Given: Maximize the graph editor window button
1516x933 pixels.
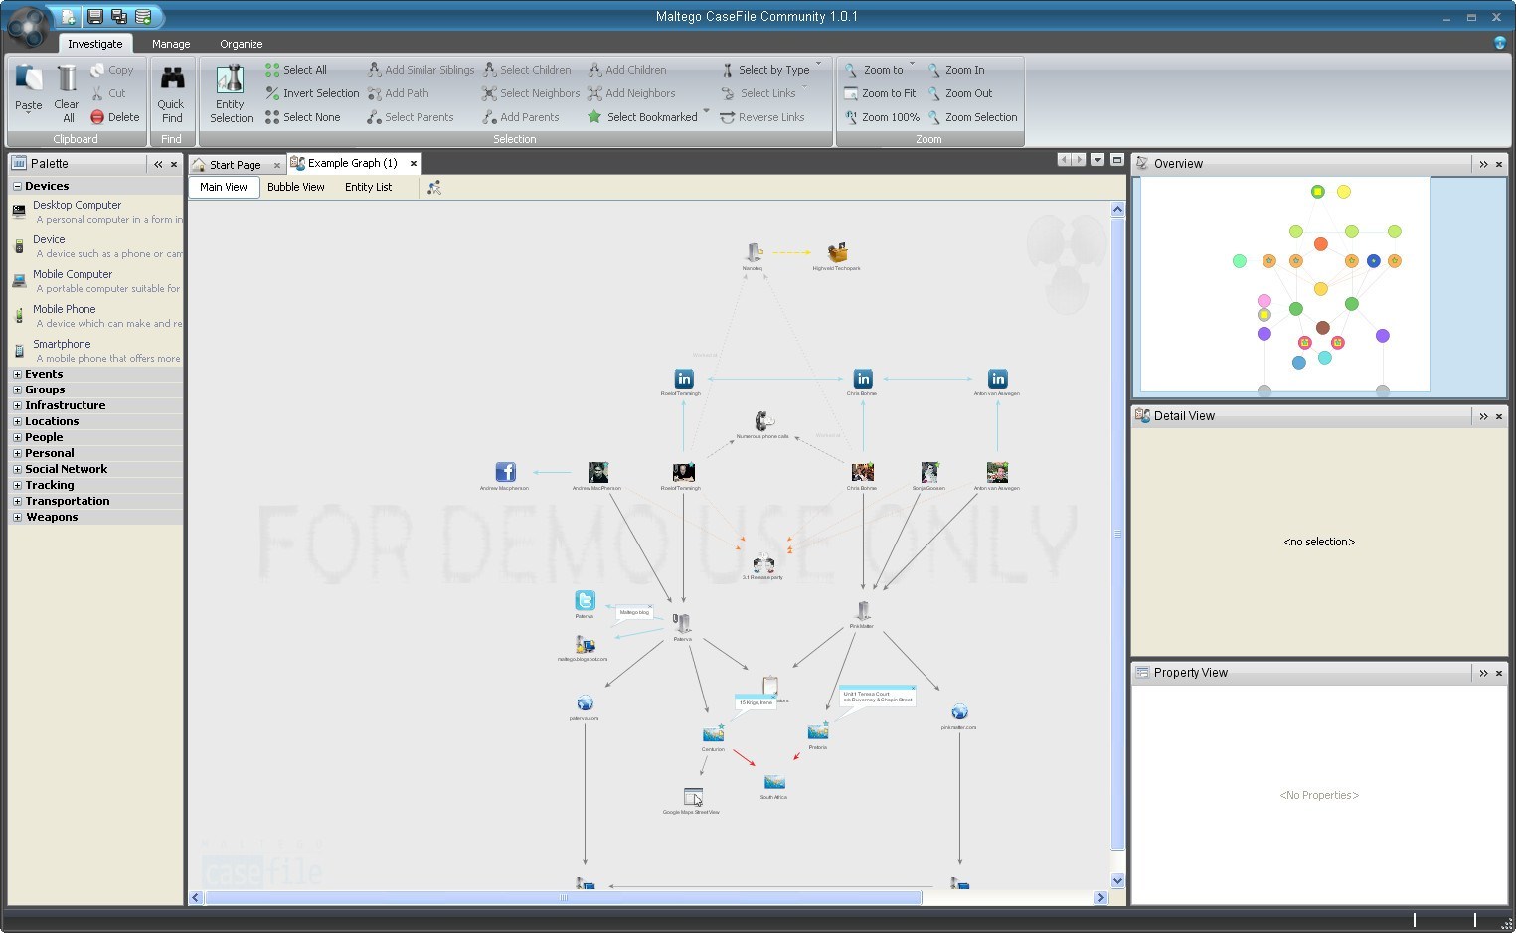Looking at the screenshot, I should click(x=1116, y=160).
